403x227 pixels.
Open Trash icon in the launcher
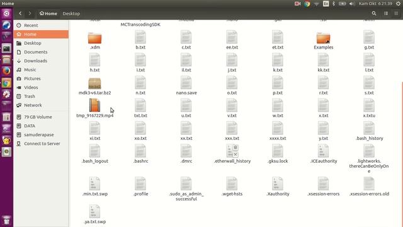[x=6, y=220]
